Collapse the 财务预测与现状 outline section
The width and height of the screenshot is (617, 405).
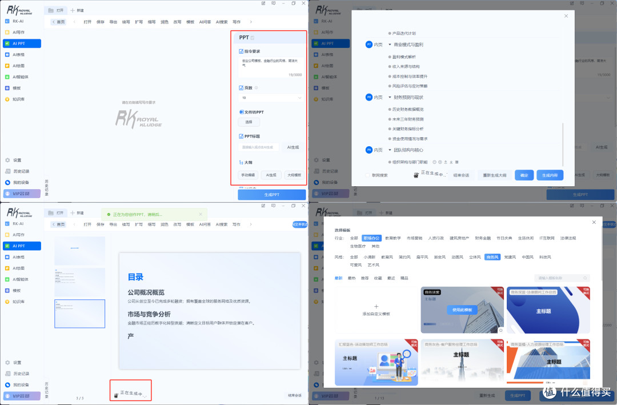point(390,97)
